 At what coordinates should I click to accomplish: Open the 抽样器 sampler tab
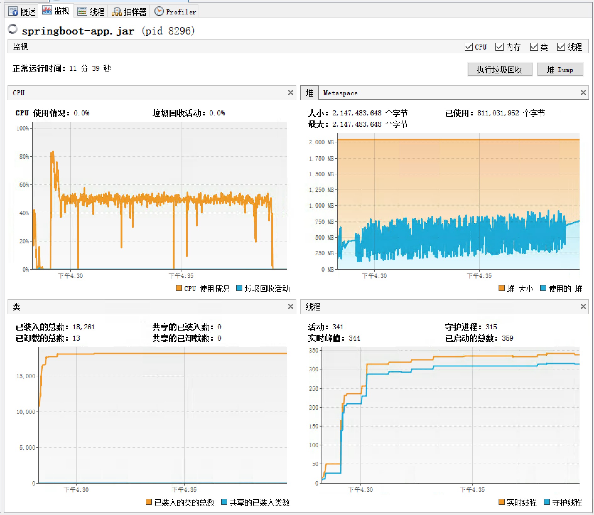[129, 12]
